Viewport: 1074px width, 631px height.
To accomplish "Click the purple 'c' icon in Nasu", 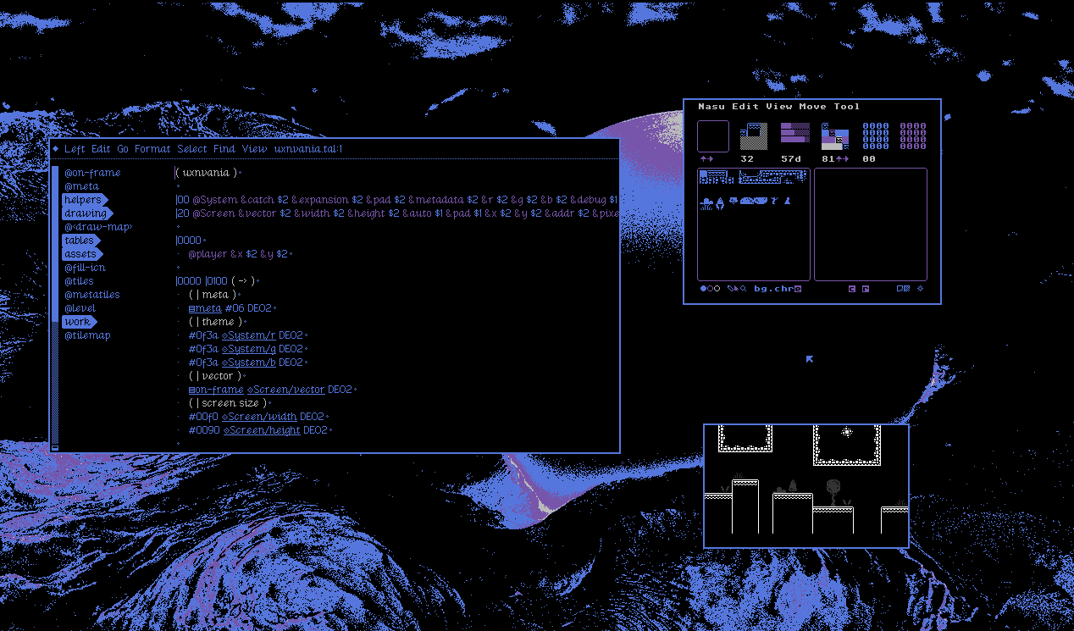I will pyautogui.click(x=852, y=289).
